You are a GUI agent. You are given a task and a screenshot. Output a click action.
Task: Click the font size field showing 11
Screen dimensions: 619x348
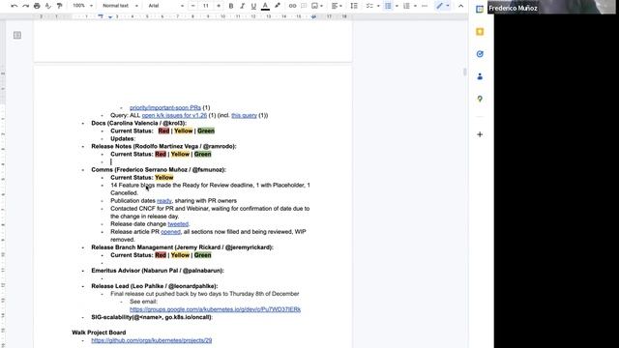(206, 6)
